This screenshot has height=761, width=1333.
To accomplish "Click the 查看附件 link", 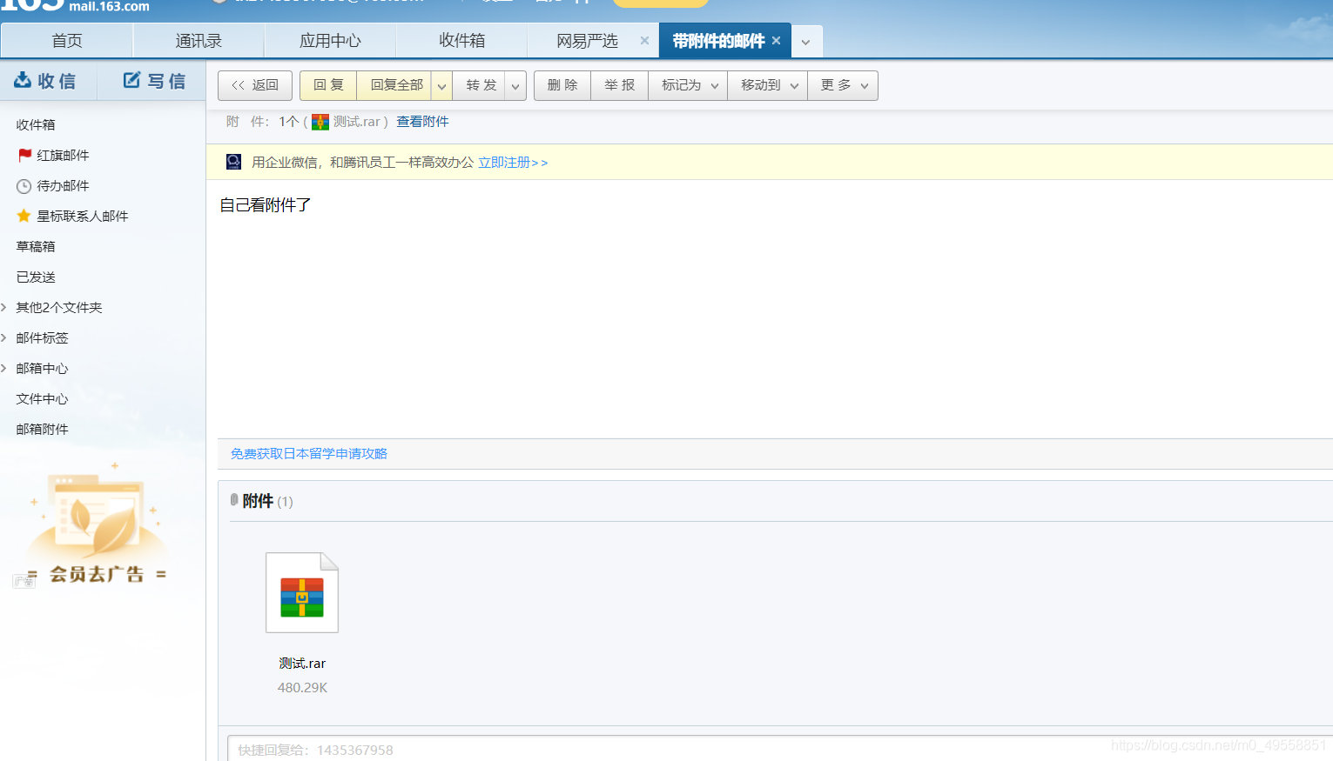I will point(422,122).
